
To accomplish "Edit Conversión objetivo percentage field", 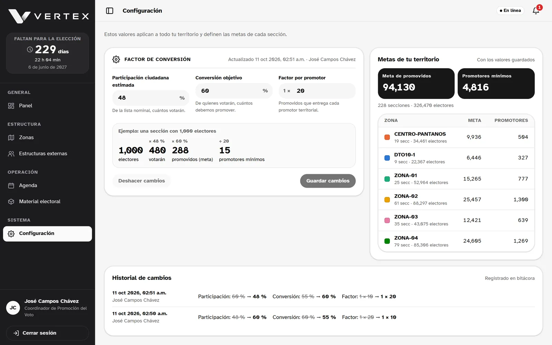I will pos(234,91).
